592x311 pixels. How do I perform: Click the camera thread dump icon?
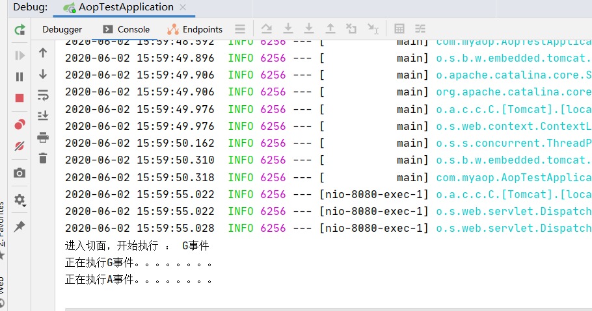tap(20, 173)
